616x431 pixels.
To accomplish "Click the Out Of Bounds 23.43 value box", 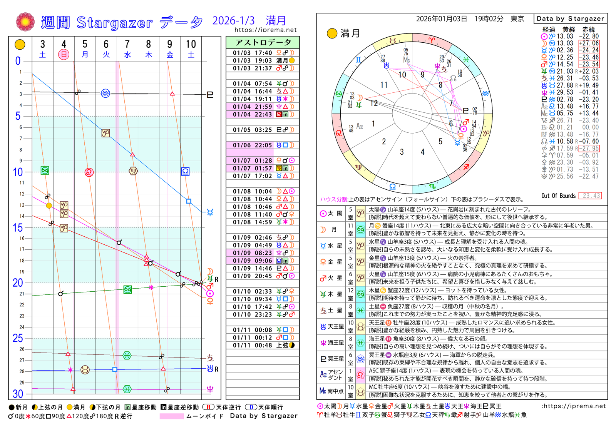I will pos(591,196).
